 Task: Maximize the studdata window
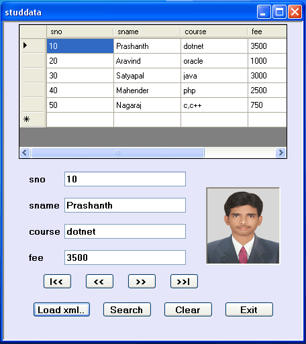[x=279, y=11]
